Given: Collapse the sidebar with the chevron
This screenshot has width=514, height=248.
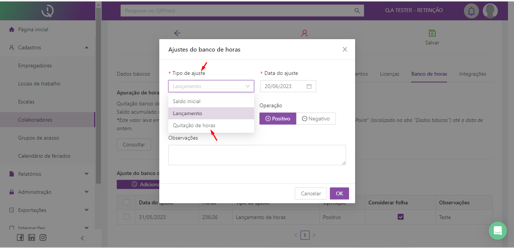Looking at the screenshot, I should [82, 238].
